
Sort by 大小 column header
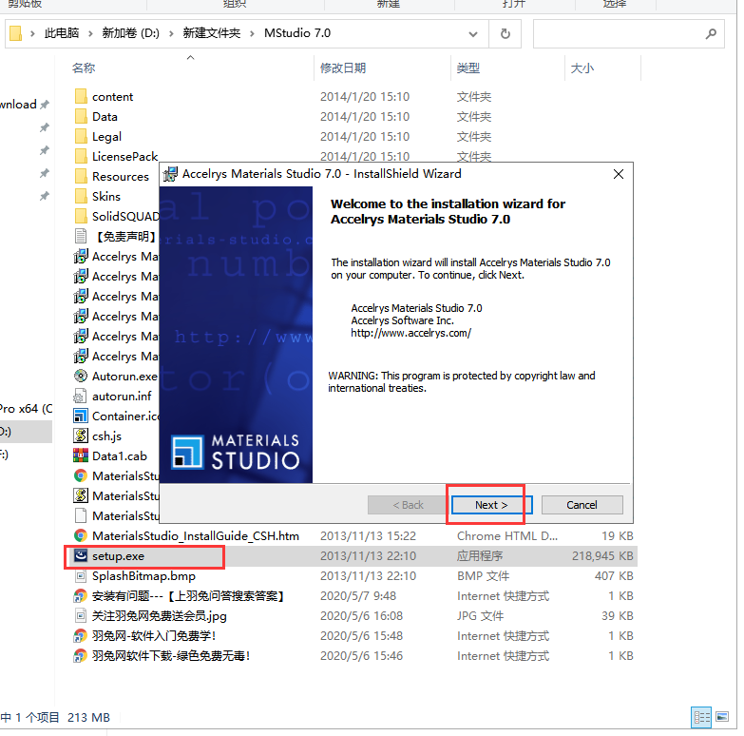coord(582,68)
